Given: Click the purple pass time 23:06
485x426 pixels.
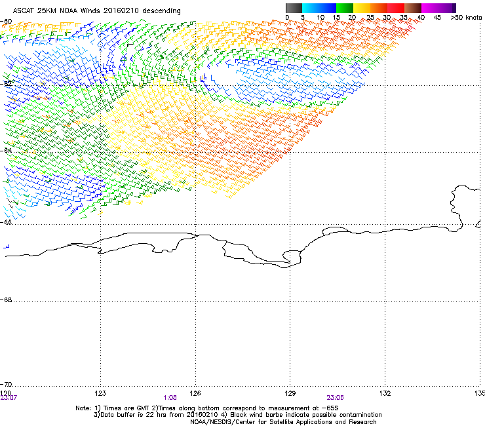Looking at the screenshot, I should pos(335,398).
